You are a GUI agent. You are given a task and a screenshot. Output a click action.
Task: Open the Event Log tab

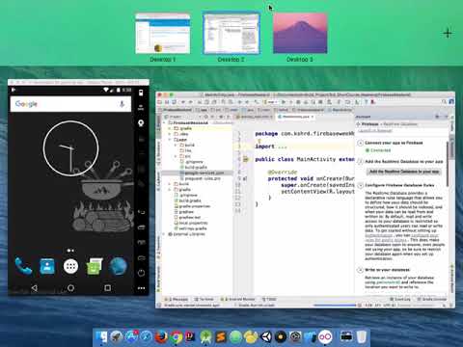pos(401,299)
